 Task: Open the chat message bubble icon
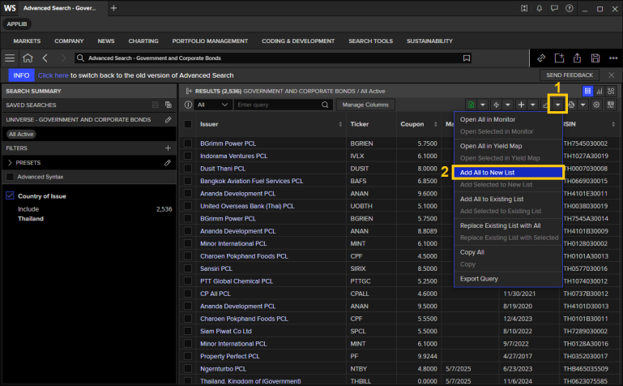[554, 8]
